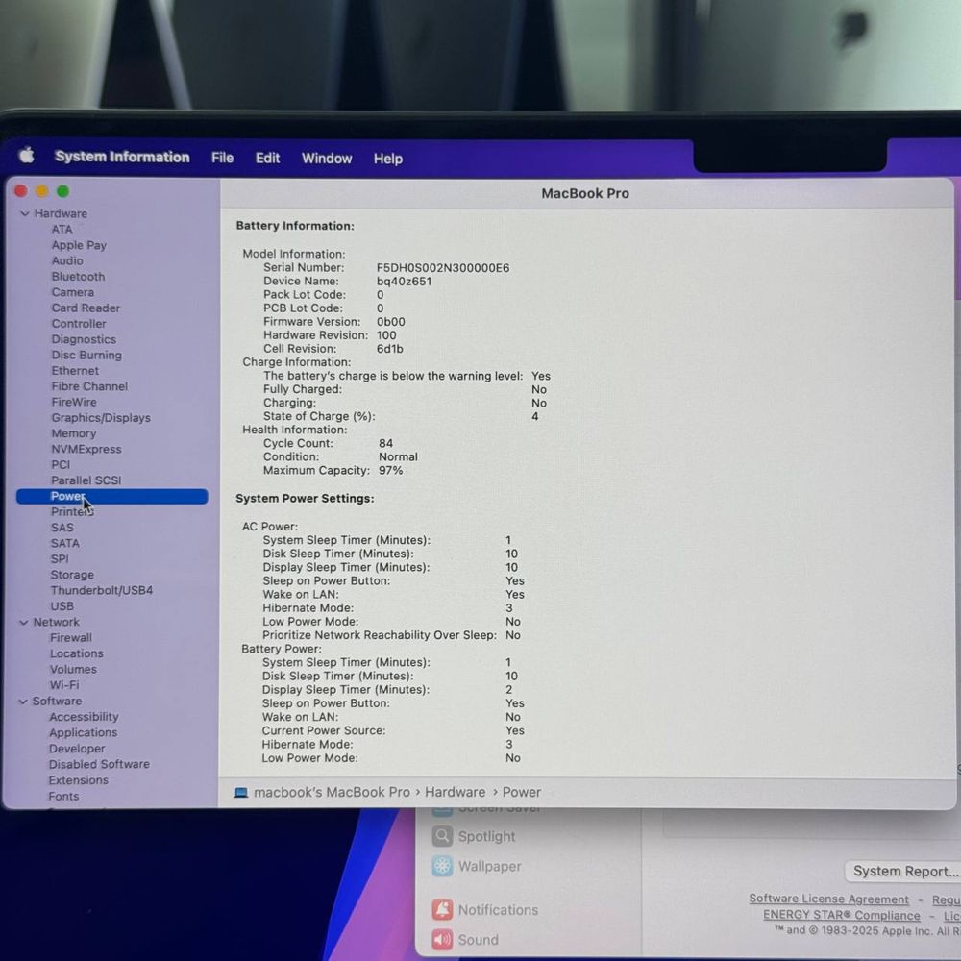The width and height of the screenshot is (961, 961).
Task: Select Camera in the sidebar
Action: pos(73,292)
